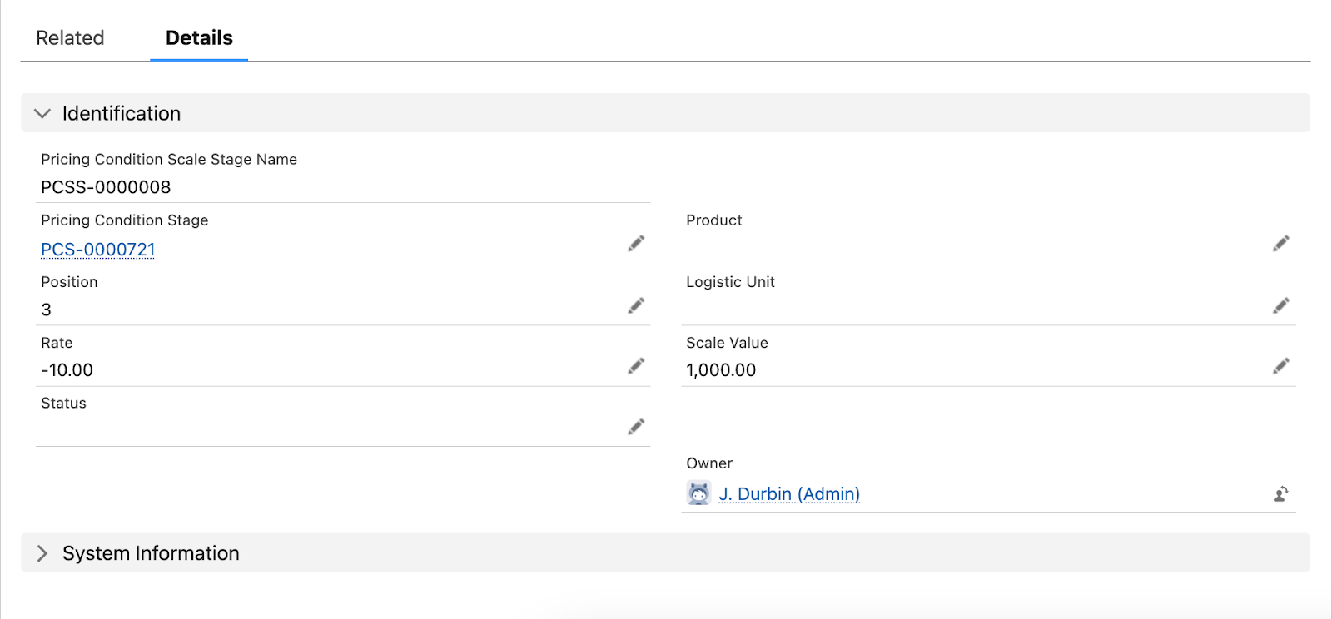Click the Position field edit pencil
This screenshot has height=619, width=1332.
coord(636,306)
